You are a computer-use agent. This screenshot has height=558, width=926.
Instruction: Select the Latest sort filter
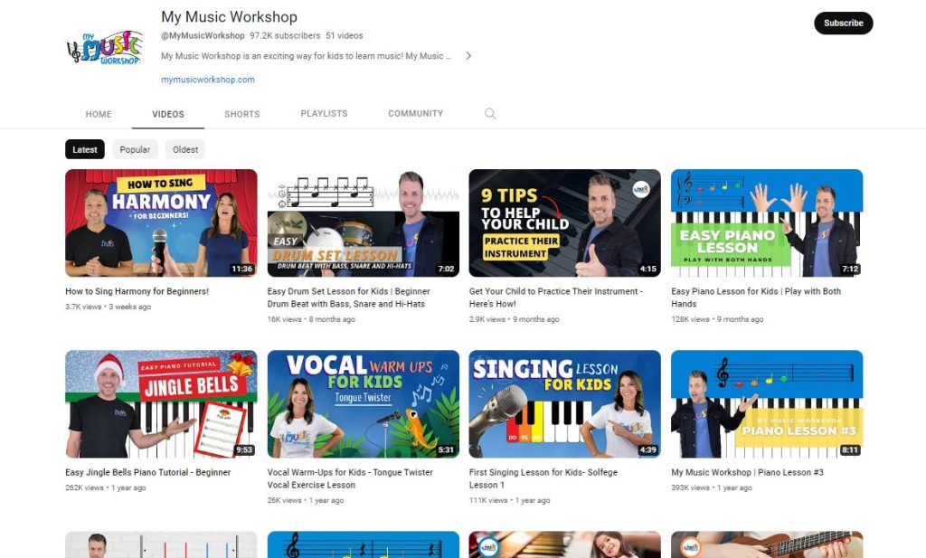(85, 150)
